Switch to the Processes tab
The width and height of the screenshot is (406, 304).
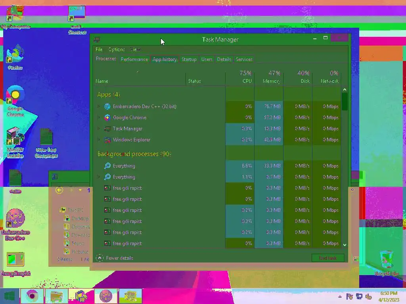(x=106, y=59)
